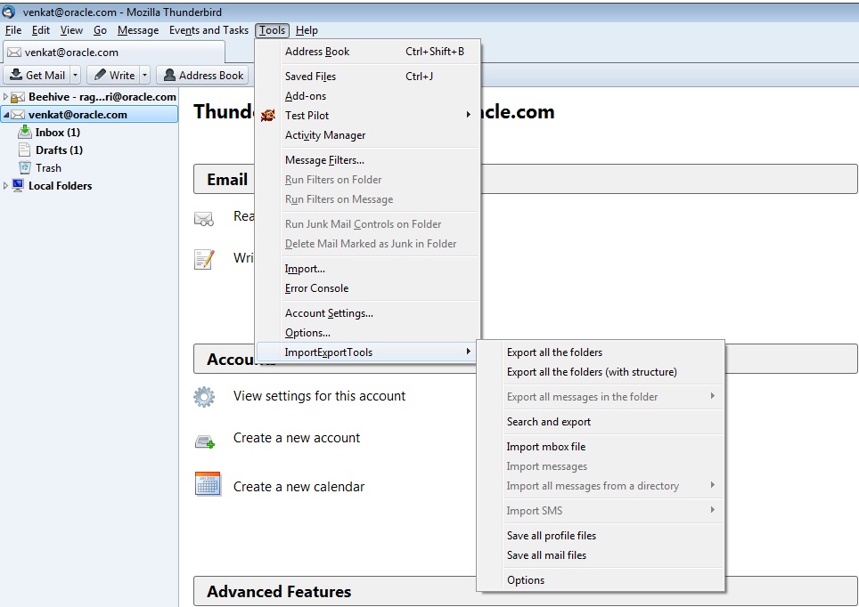
Task: Select the Inbox (1) folder
Action: pos(58,133)
